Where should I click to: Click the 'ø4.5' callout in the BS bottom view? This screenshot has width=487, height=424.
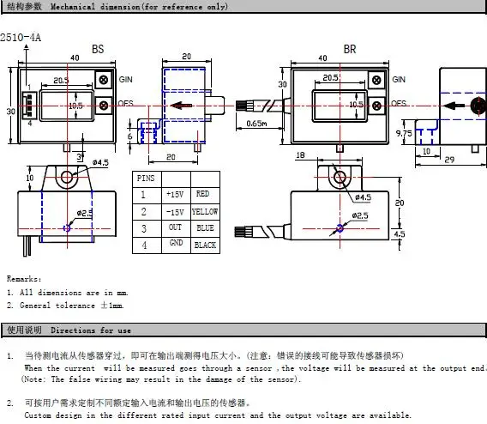pyautogui.click(x=100, y=162)
